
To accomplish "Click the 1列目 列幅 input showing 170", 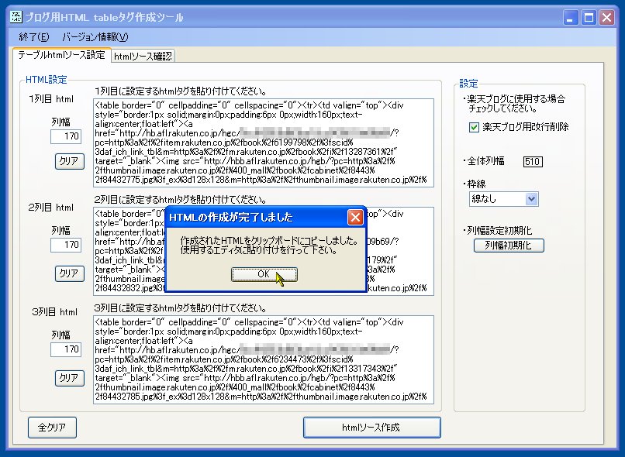I will (66, 136).
